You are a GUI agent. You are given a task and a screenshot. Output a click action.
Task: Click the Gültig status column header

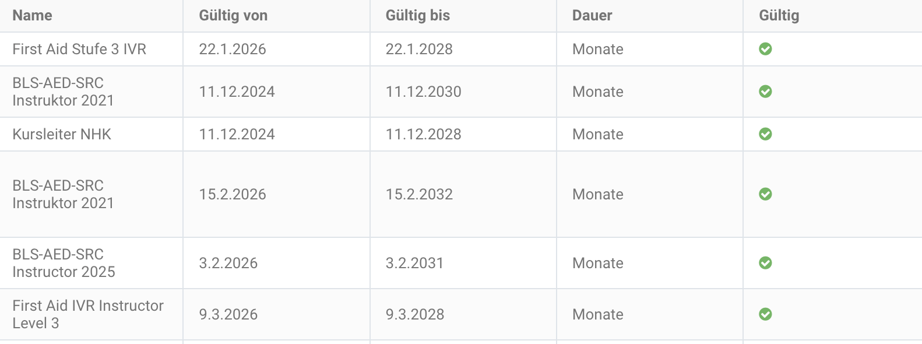779,16
